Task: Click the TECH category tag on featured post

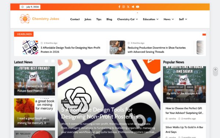Action: pyautogui.click(x=65, y=102)
